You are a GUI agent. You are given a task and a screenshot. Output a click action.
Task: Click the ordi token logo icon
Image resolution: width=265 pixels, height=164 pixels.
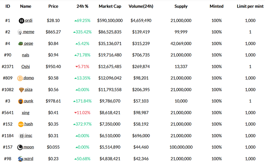click(x=21, y=21)
